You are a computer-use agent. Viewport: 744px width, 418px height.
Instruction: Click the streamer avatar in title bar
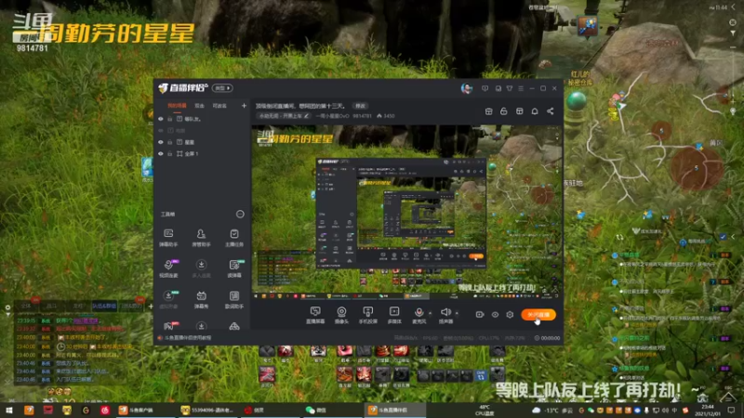pos(467,88)
